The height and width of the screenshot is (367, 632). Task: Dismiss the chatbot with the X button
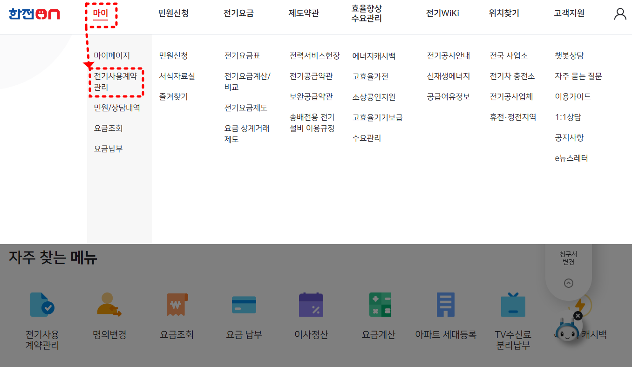(x=578, y=316)
